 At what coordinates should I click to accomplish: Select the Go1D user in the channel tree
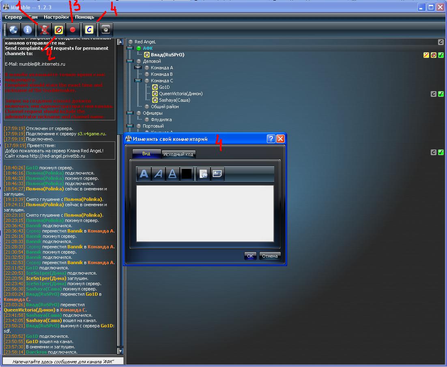(x=164, y=87)
